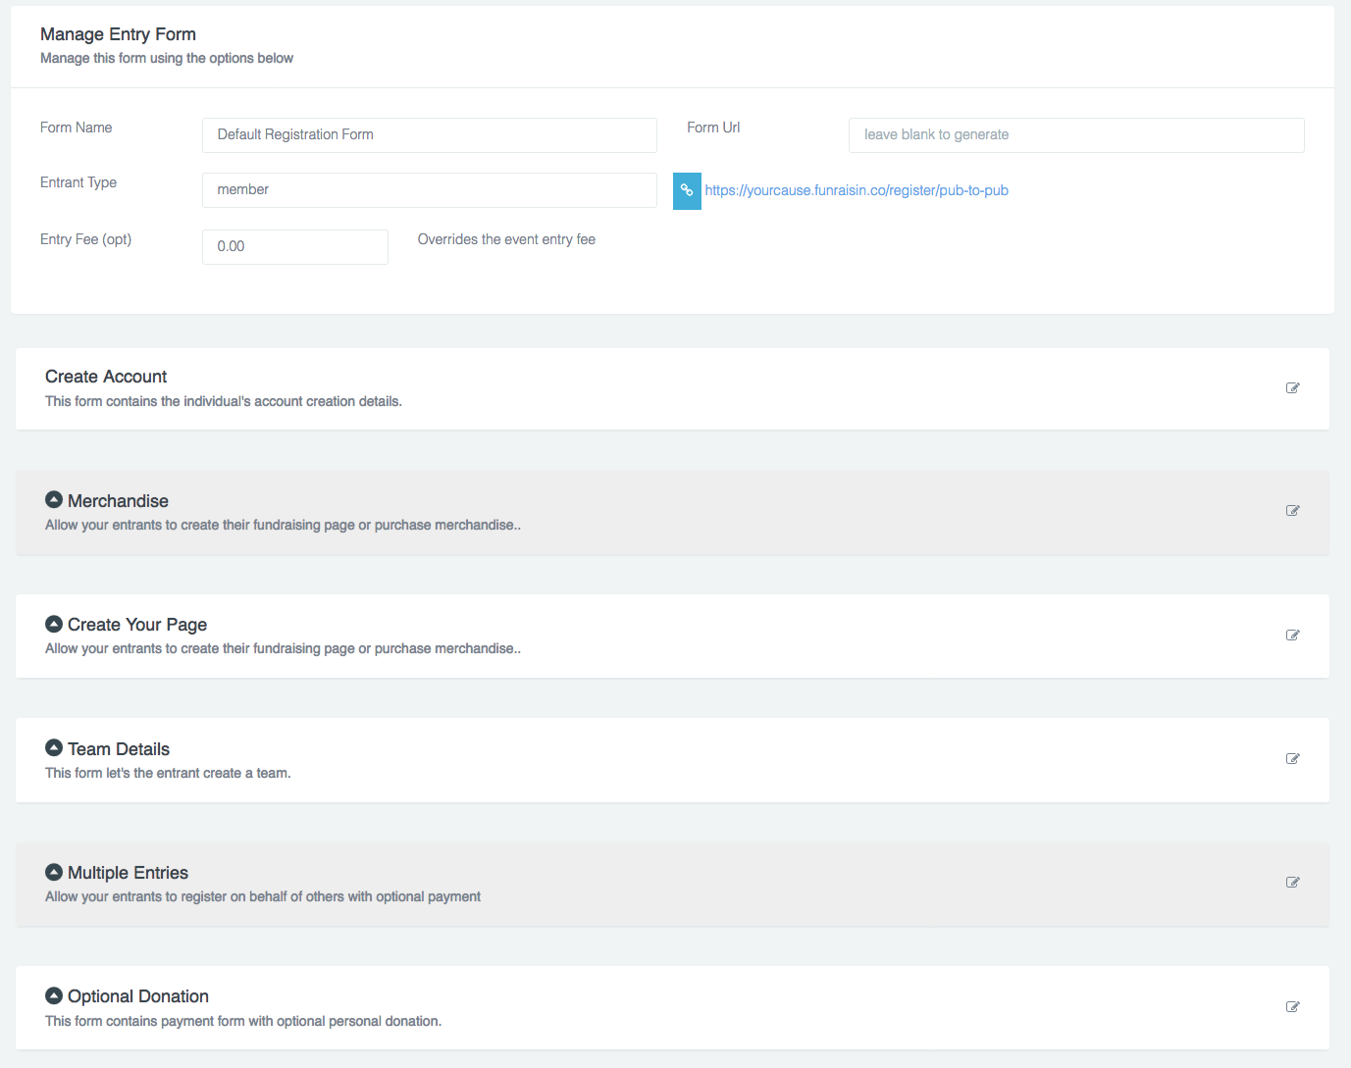
Task: Toggle the Multiple Entries arrow icon
Action: pos(54,872)
